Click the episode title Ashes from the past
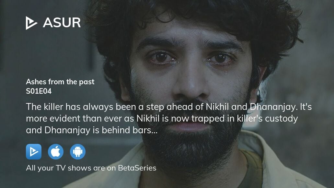 click(x=60, y=82)
